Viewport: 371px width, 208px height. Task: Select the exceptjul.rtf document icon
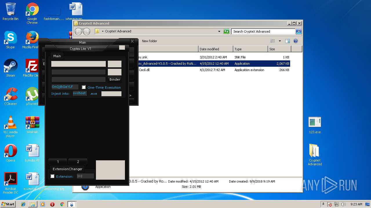point(32,181)
